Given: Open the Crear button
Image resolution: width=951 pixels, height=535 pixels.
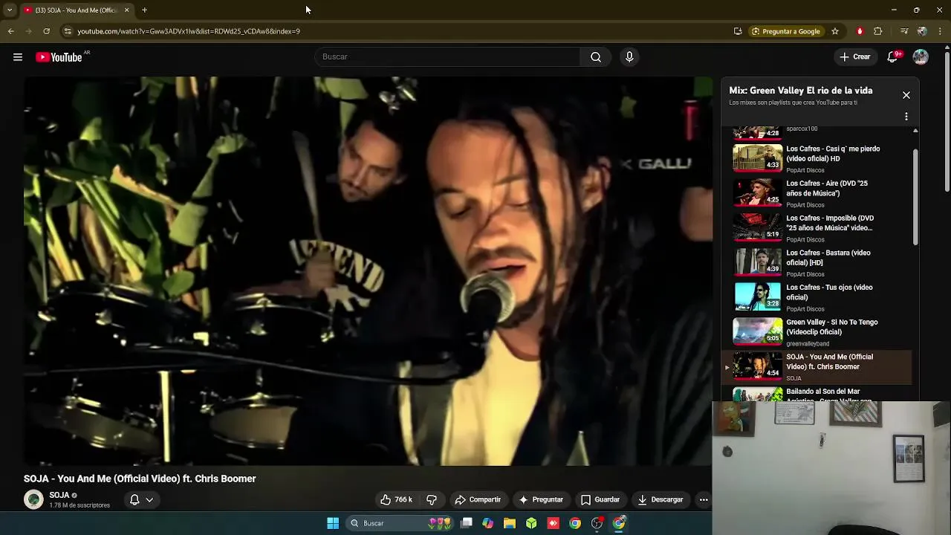Looking at the screenshot, I should coord(855,57).
